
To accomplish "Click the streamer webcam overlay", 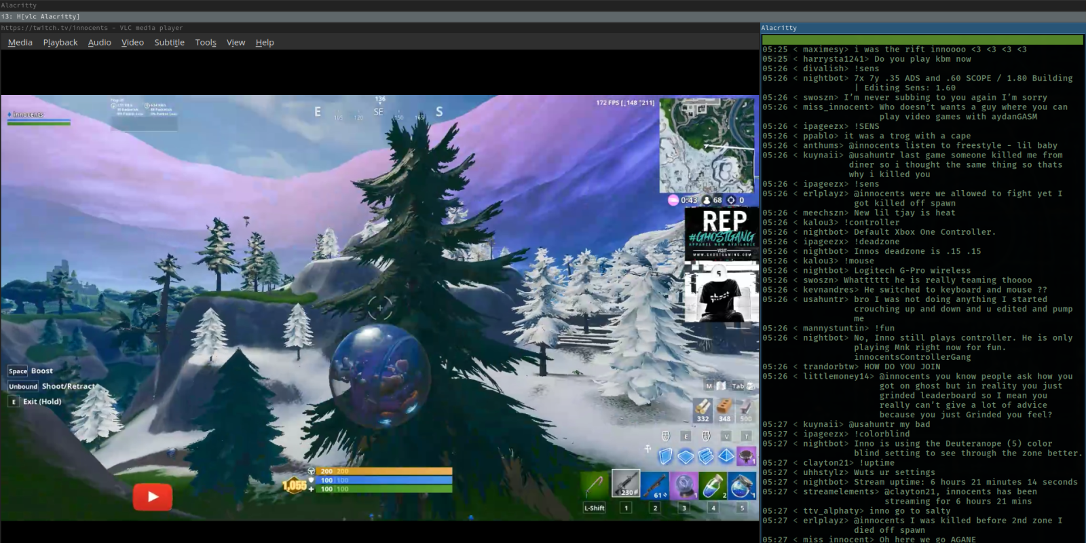I will coord(721,291).
